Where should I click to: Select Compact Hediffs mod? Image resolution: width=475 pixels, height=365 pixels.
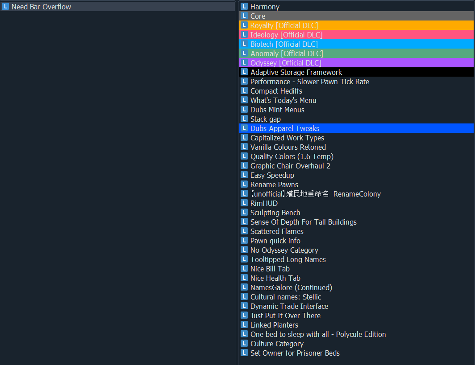(x=357, y=91)
